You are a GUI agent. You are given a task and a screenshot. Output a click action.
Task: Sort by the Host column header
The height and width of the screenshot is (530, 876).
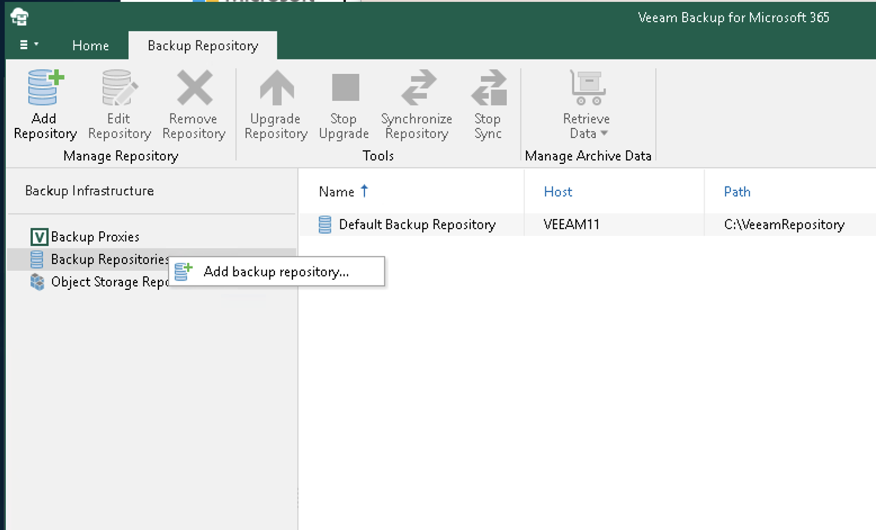[558, 192]
